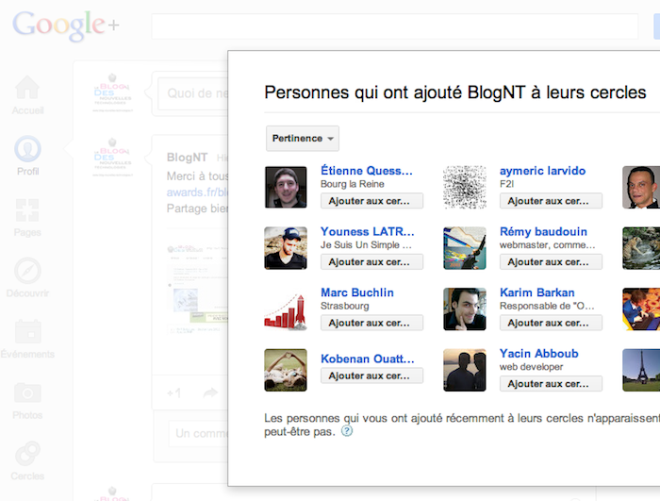Open the Accueil home sidebar icon
This screenshot has height=501, width=660.
pyautogui.click(x=28, y=90)
